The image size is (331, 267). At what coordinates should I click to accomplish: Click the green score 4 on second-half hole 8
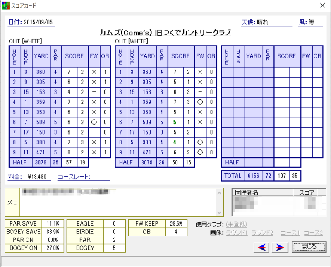pos(175,142)
